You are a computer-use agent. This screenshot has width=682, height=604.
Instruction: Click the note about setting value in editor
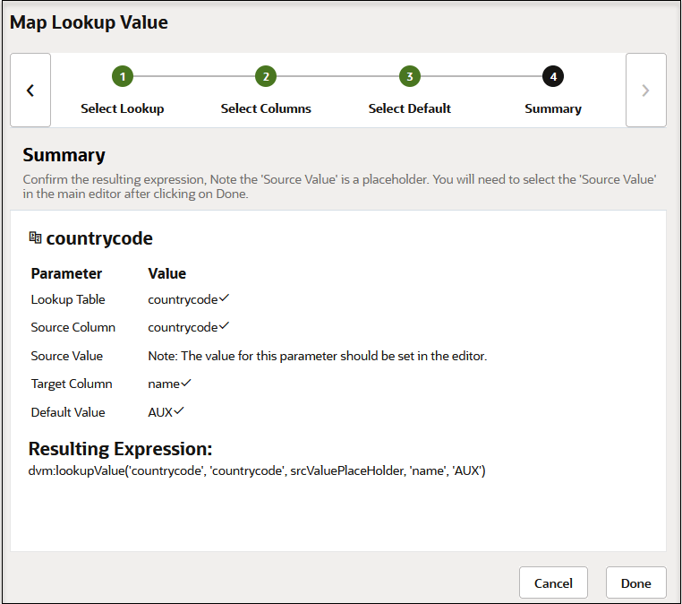[x=318, y=356]
